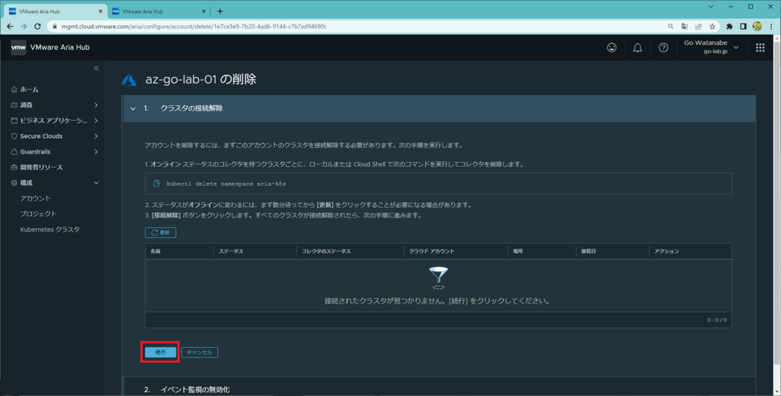Open ホーム in the sidebar
Image resolution: width=781 pixels, height=396 pixels.
pyautogui.click(x=29, y=89)
